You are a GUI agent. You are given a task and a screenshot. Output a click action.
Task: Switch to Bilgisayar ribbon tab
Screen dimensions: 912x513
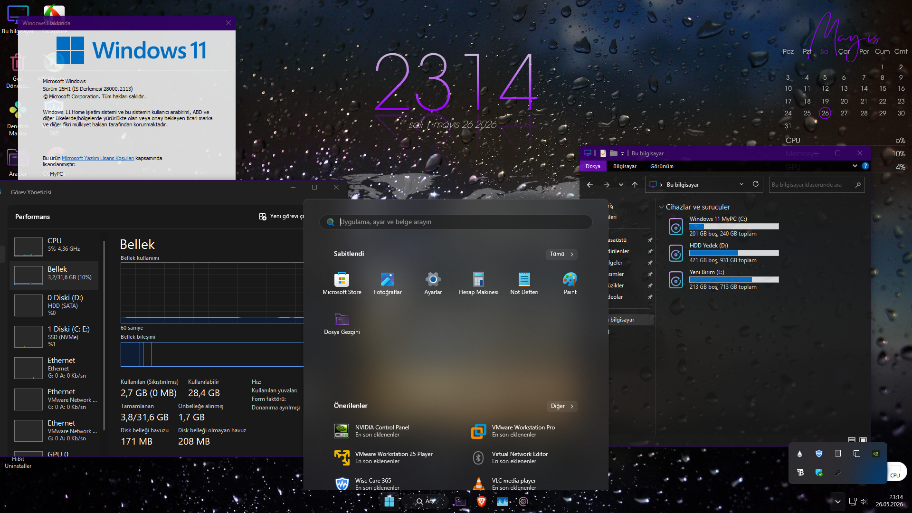pyautogui.click(x=625, y=166)
